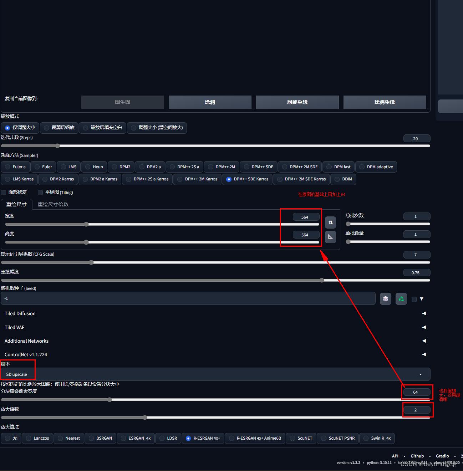The image size is (463, 471).
Task: Choose Euler a sampler
Action: tap(15, 167)
